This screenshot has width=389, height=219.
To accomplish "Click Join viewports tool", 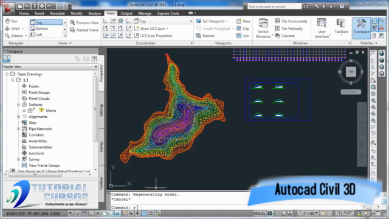I will [243, 36].
